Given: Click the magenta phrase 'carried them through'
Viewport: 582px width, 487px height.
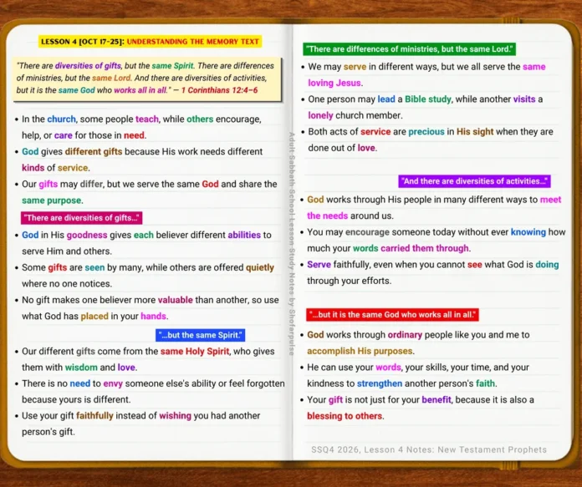Looking at the screenshot, I should 425,248.
